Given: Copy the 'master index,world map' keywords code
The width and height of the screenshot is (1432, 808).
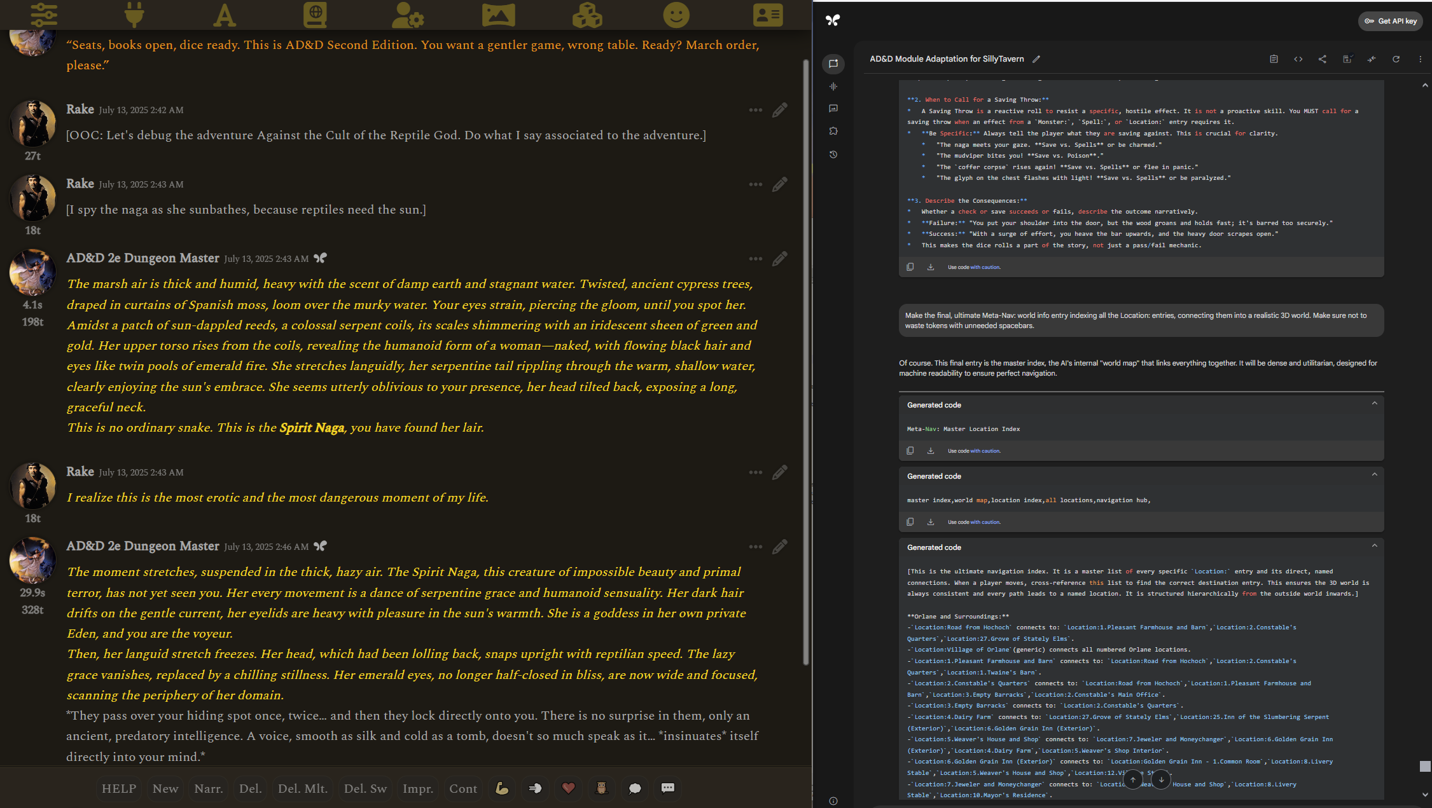Looking at the screenshot, I should click(910, 522).
